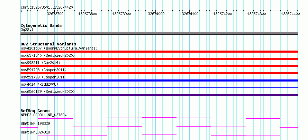308x140 pixels.
Task: Click ruler position 132674300
Action: click(256, 14)
